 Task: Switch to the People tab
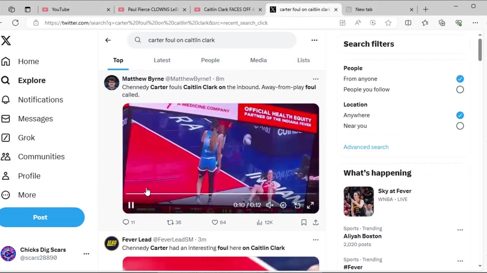coord(210,60)
